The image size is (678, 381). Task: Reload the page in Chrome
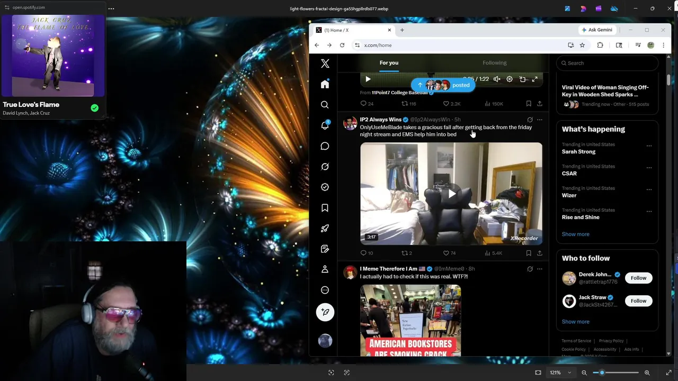342,46
